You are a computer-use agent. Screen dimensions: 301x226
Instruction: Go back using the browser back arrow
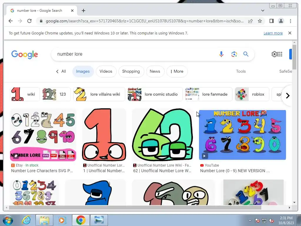(11, 21)
